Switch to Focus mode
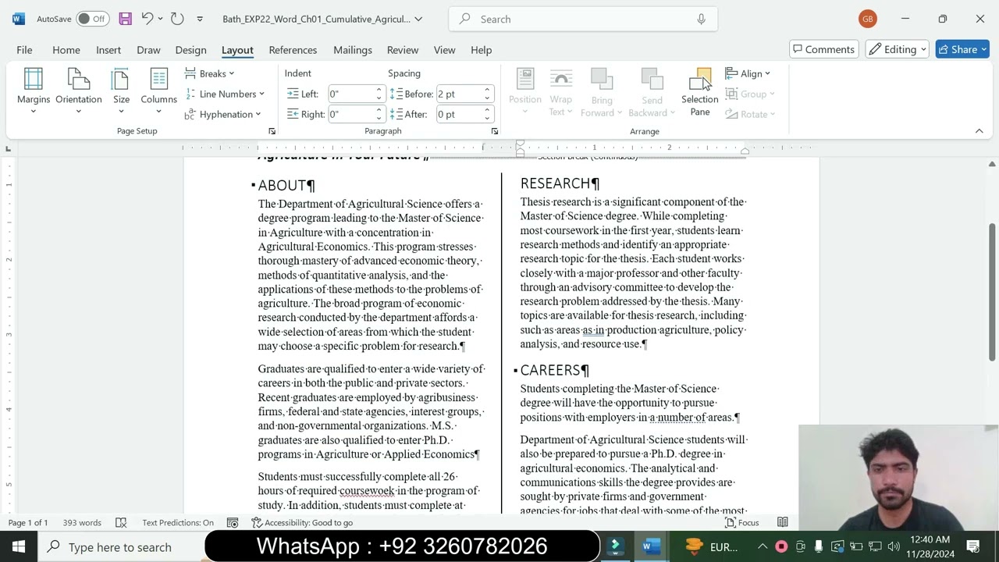Image resolution: width=999 pixels, height=562 pixels. pyautogui.click(x=741, y=522)
